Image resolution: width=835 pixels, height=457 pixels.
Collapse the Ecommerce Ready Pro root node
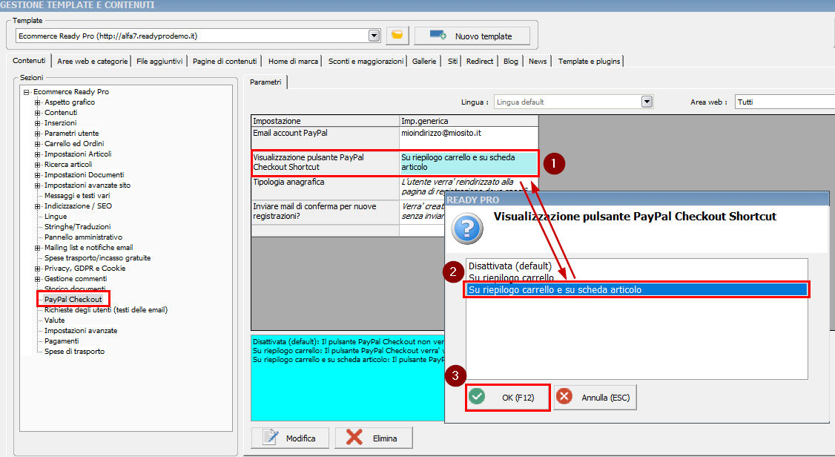tap(26, 92)
